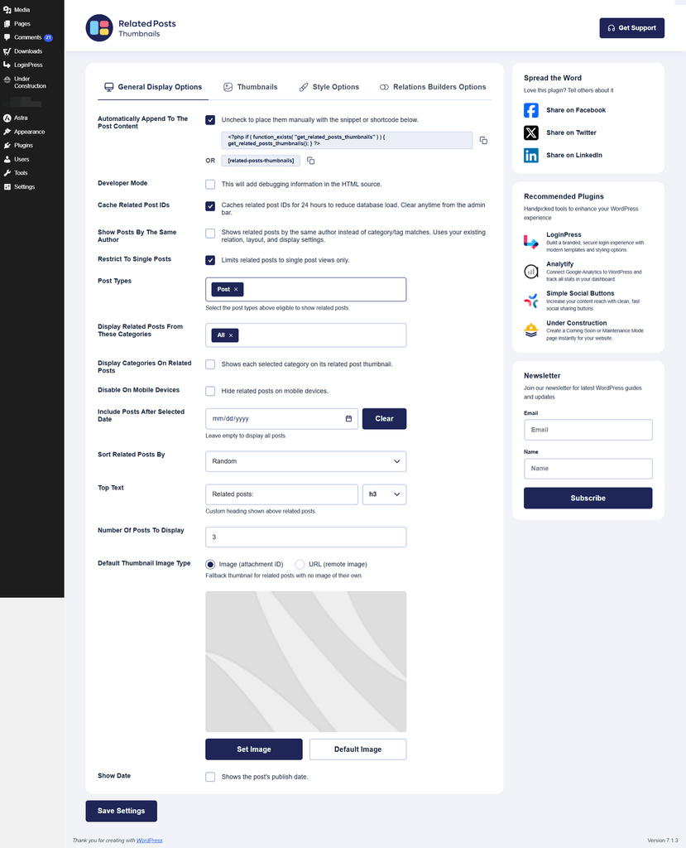Click the newsletter Email input field

click(588, 430)
